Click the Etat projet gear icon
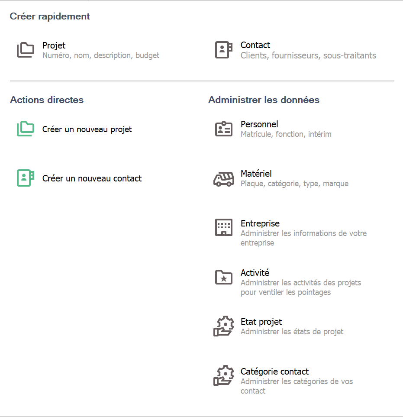 (x=224, y=326)
